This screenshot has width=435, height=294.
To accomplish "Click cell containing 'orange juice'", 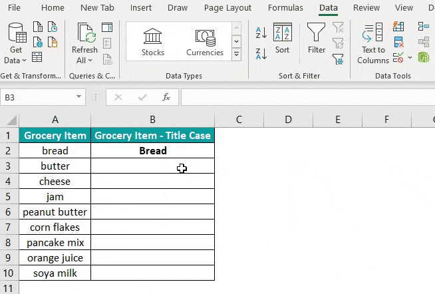I will click(x=55, y=257).
